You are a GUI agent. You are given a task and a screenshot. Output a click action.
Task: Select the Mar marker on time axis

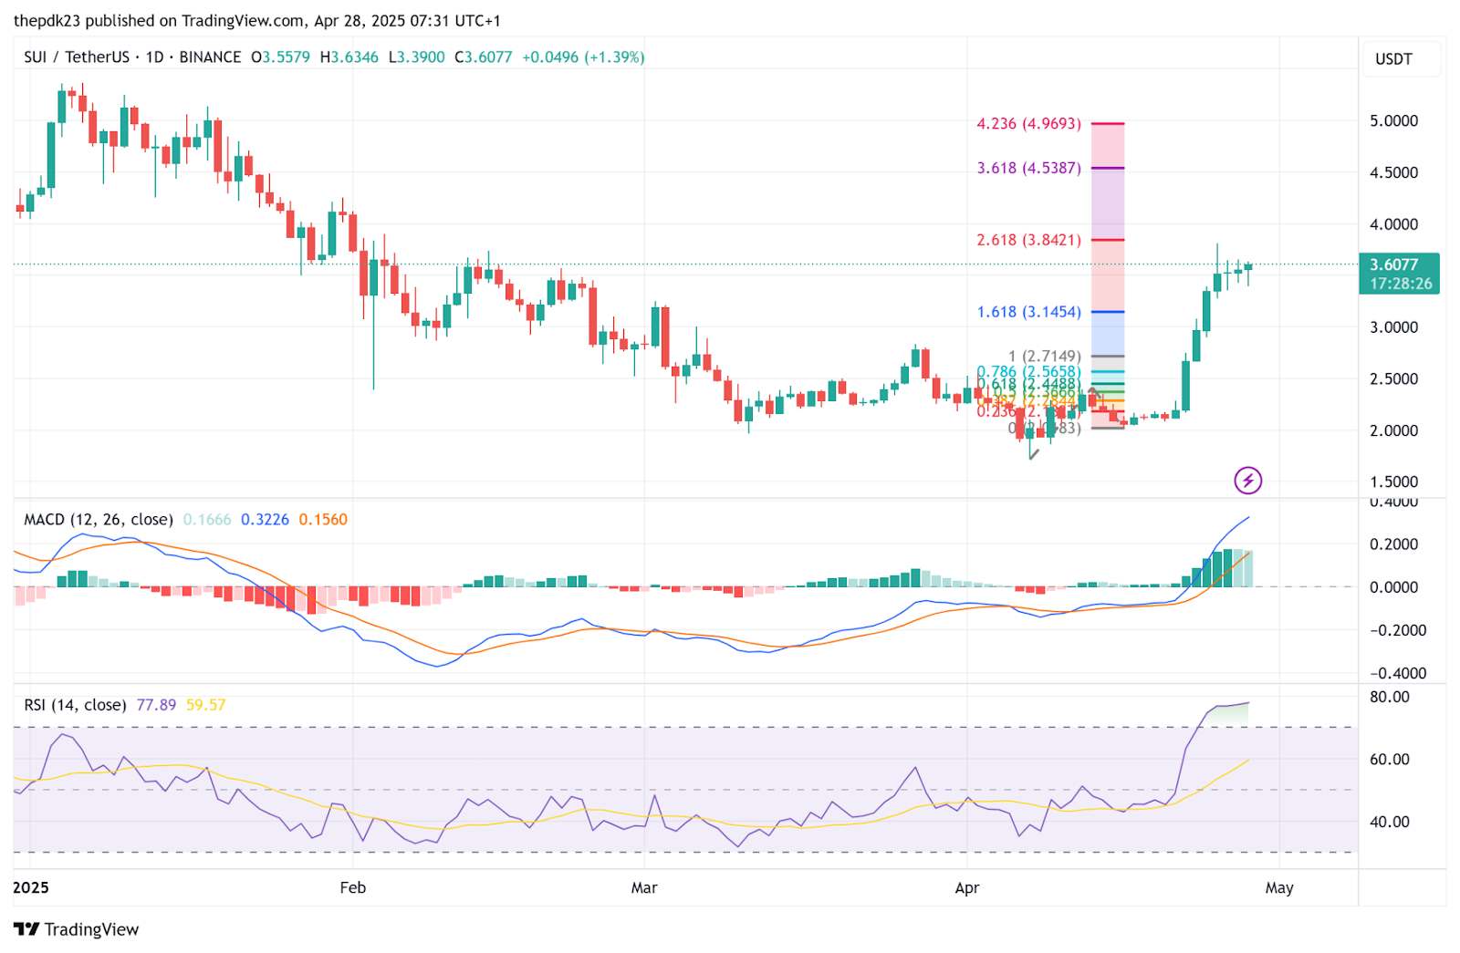644,887
